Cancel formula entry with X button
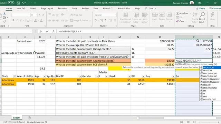 (41, 31)
